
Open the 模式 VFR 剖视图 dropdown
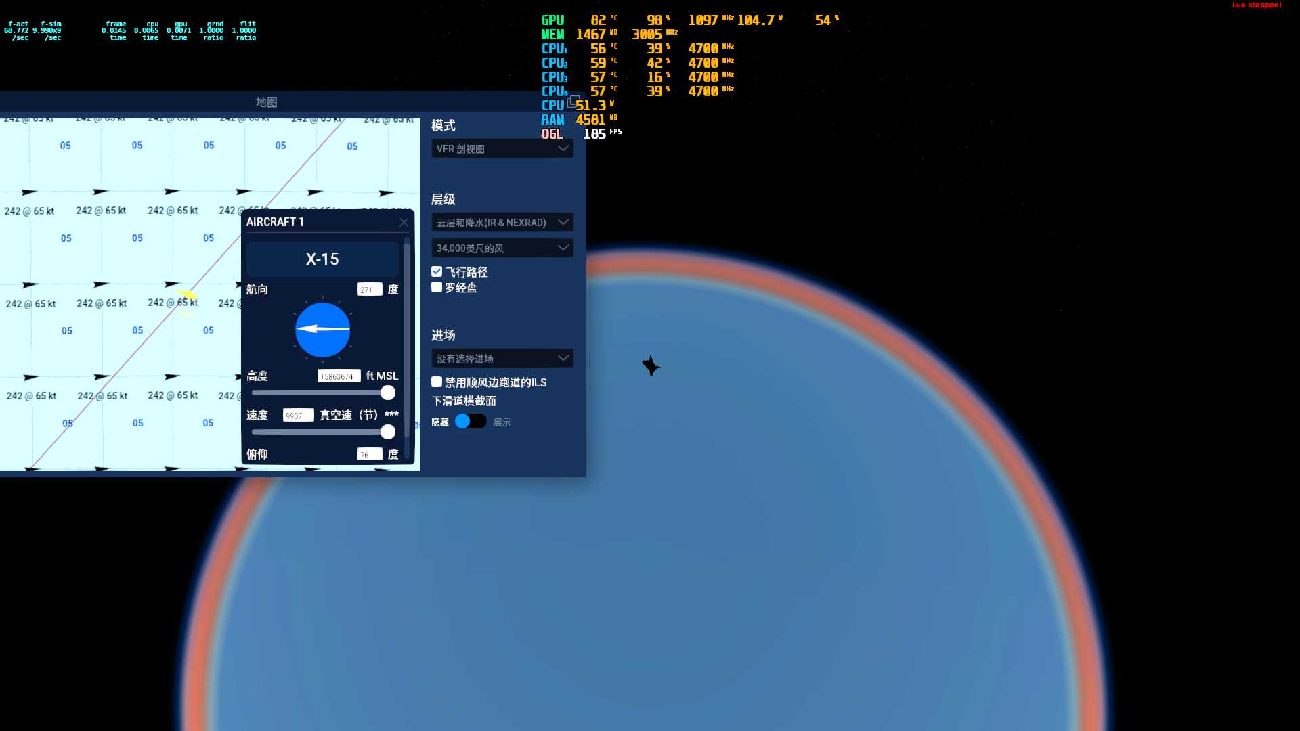[x=502, y=149]
